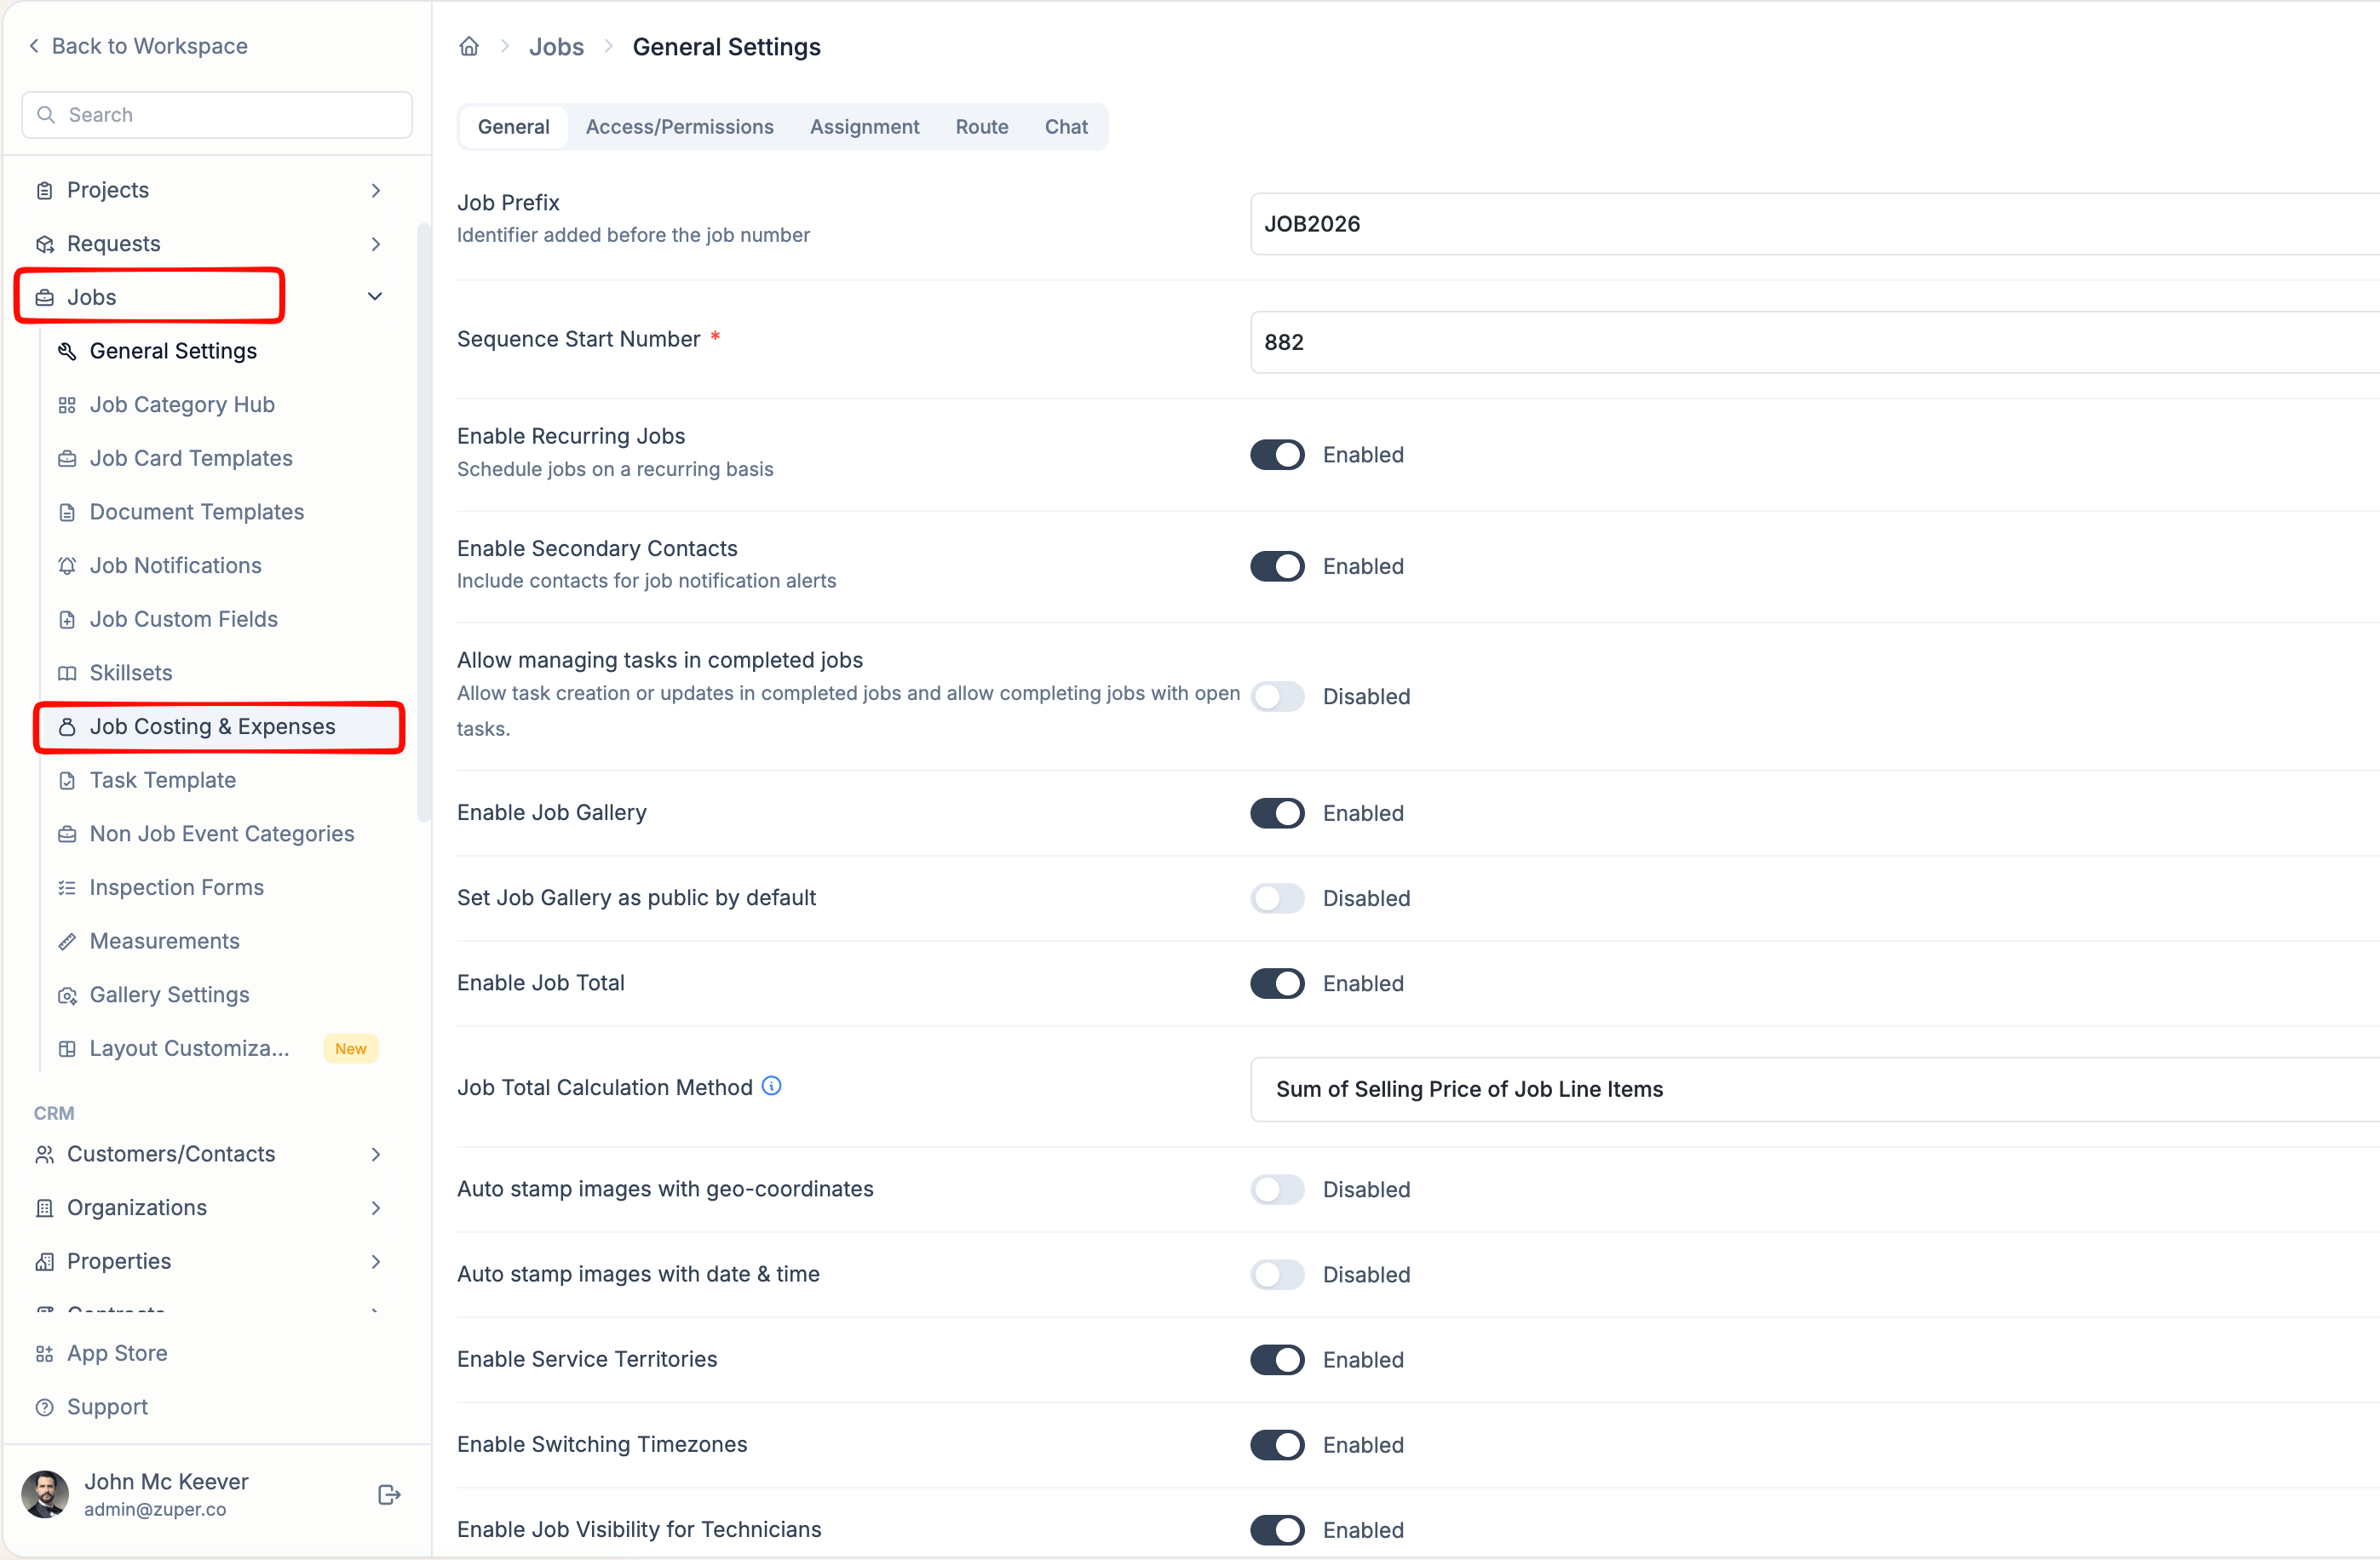Click the home breadcrumb icon

point(469,46)
